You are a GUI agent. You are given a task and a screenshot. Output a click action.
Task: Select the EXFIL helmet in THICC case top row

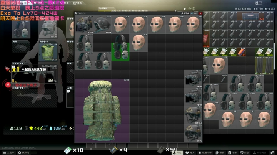coord(84,25)
